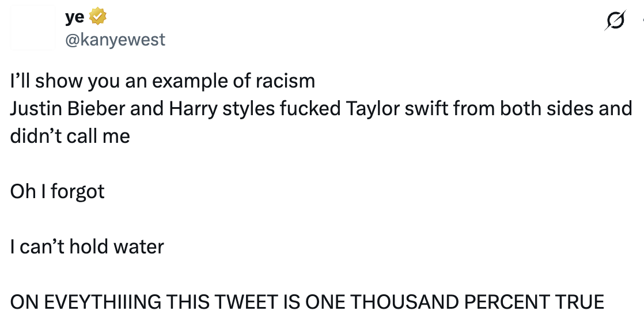Click the line "didn't call me"

pos(70,136)
